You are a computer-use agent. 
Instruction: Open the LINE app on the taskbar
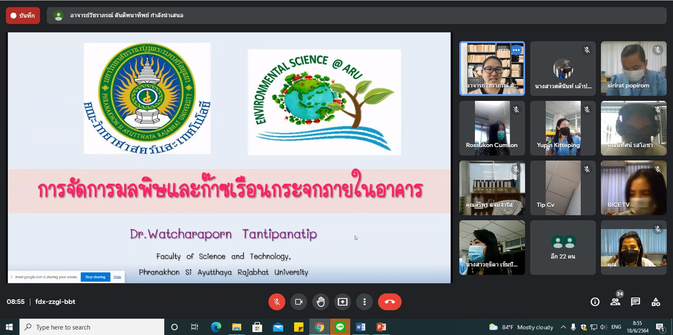(x=340, y=327)
